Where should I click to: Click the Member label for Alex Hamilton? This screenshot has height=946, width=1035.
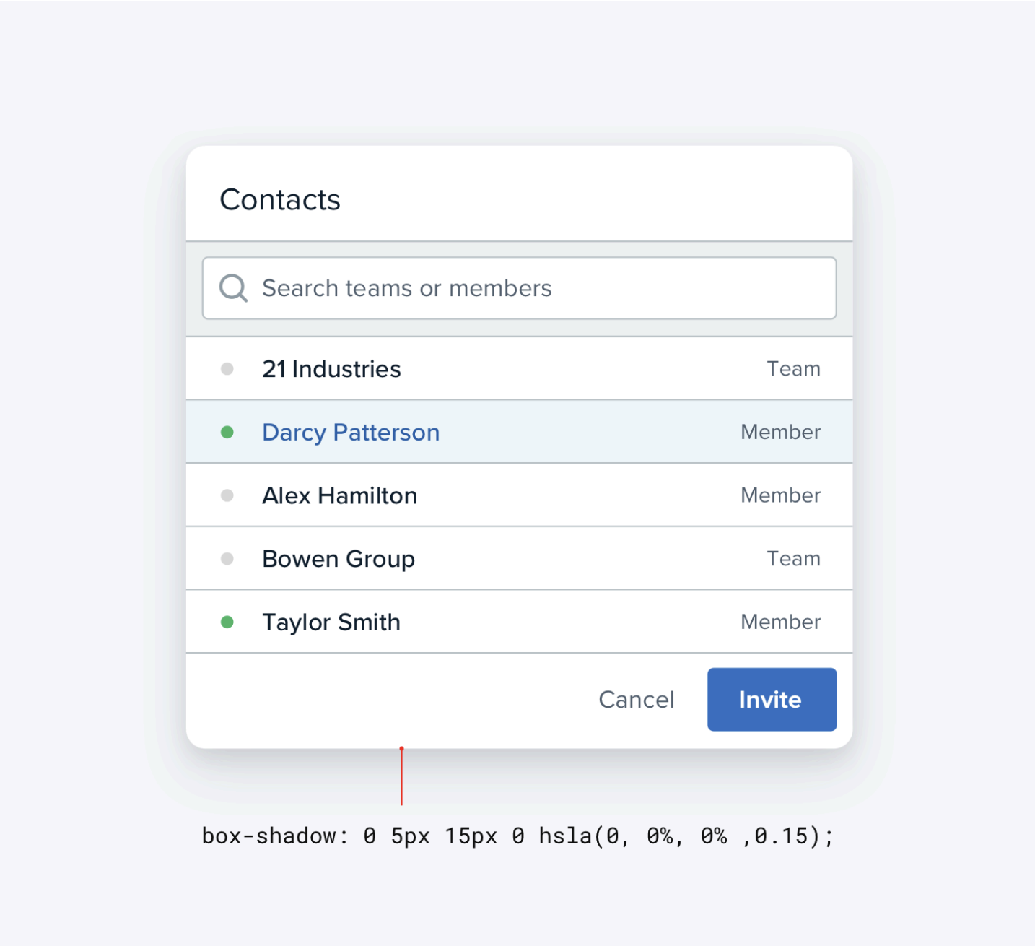780,495
